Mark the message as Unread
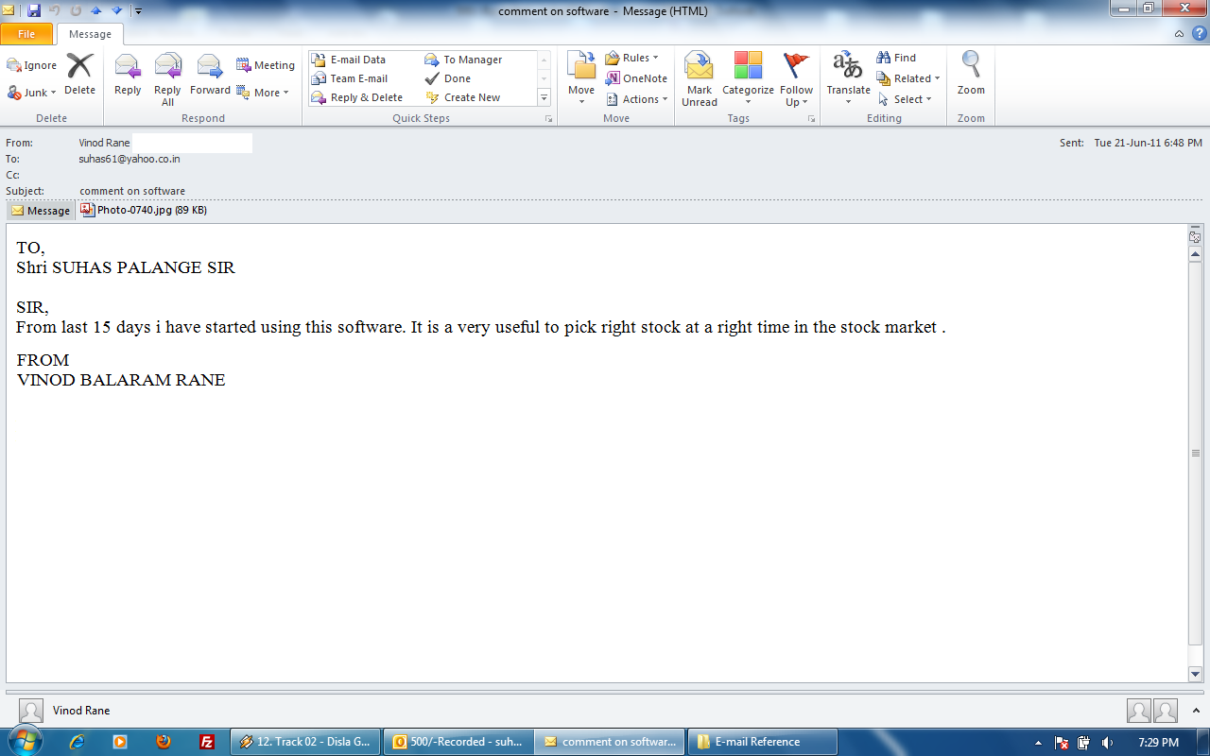The width and height of the screenshot is (1210, 756). point(700,79)
